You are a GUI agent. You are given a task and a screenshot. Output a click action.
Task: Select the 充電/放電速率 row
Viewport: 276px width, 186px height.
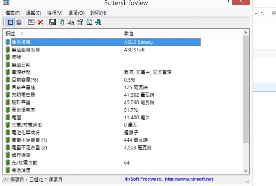103,125
